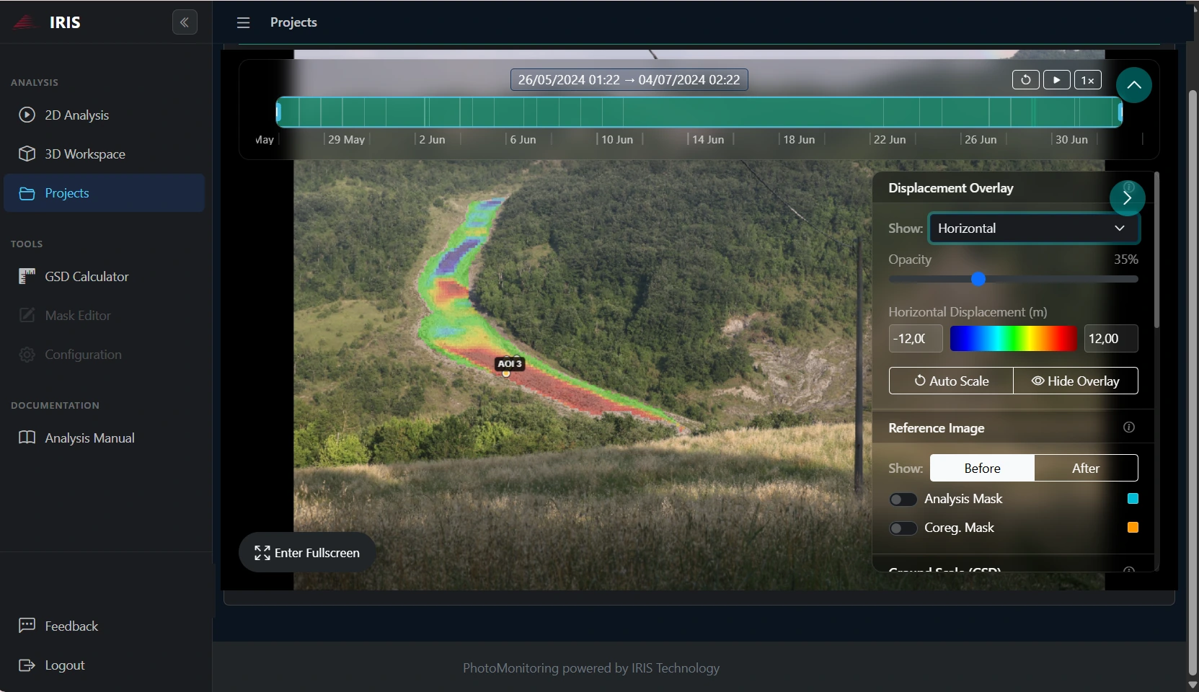
Task: Click the 29 May timeline tick
Action: click(345, 140)
